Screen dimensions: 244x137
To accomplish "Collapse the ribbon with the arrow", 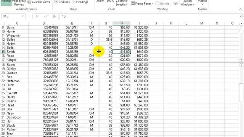I will (x=241, y=9).
